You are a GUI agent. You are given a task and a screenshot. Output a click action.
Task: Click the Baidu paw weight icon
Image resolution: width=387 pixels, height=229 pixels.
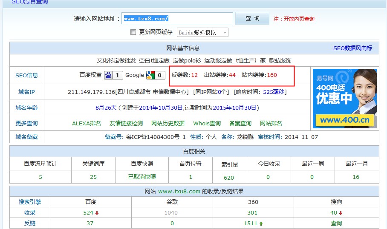click(109, 75)
